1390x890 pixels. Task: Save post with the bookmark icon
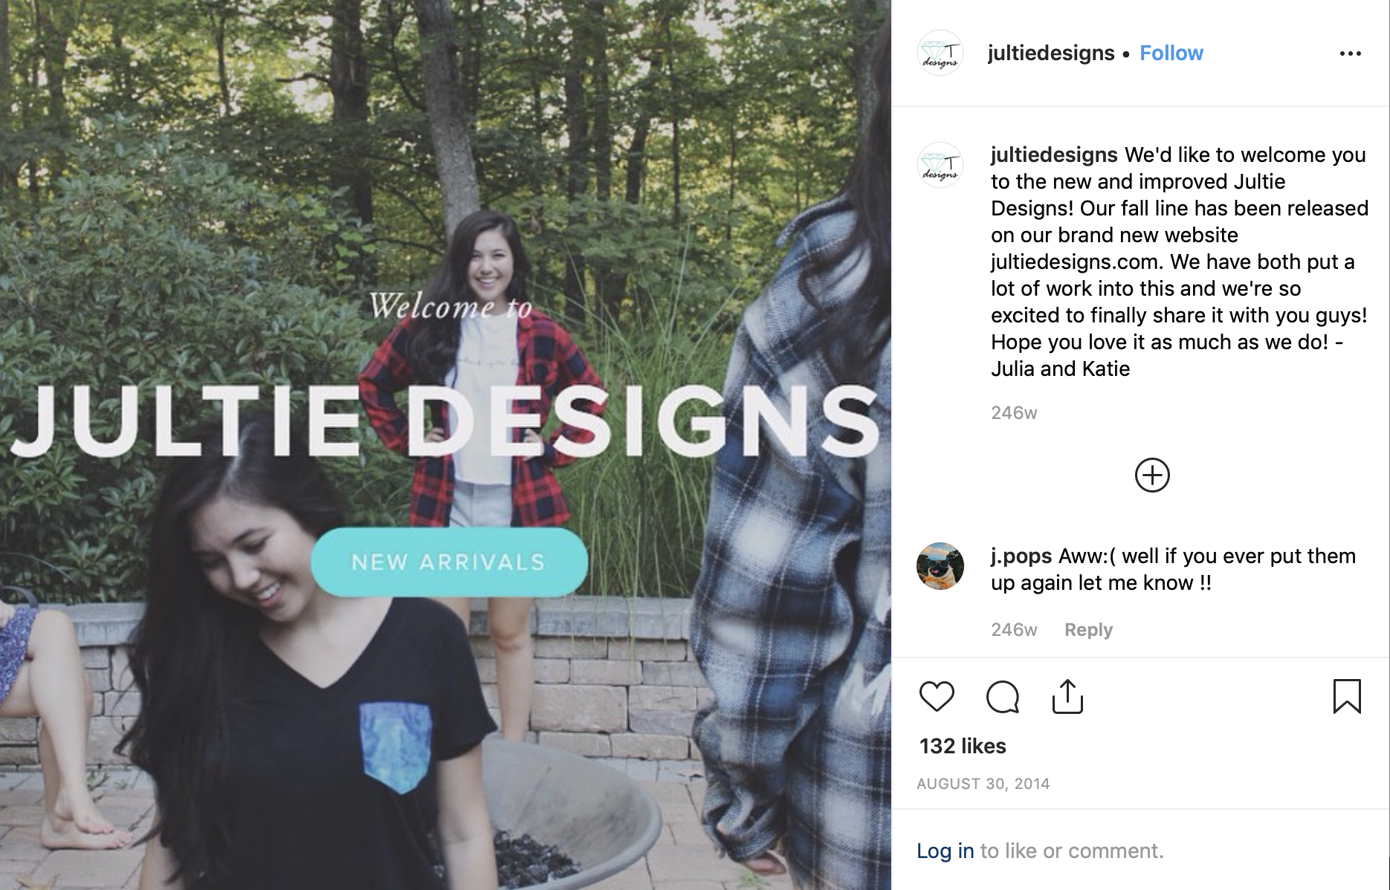tap(1347, 697)
